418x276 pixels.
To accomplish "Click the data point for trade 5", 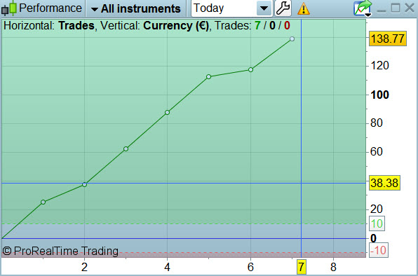I will click(209, 76).
